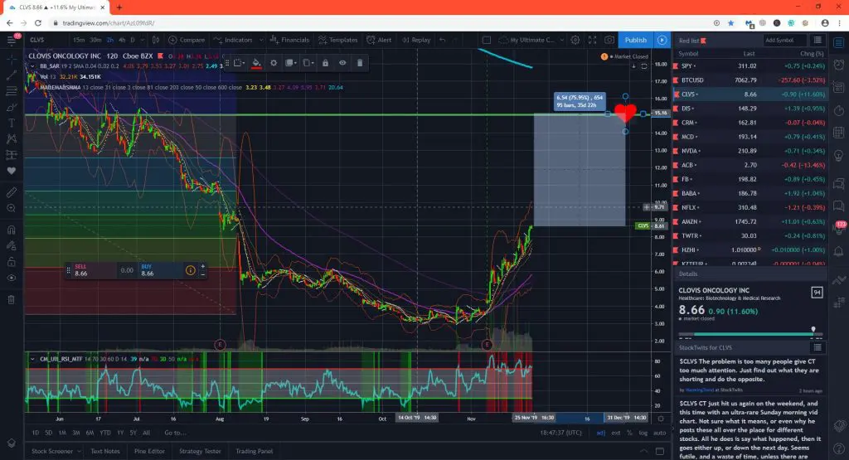Viewport: 849px width, 460px height.
Task: Toggle auto scale option
Action: tap(659, 433)
